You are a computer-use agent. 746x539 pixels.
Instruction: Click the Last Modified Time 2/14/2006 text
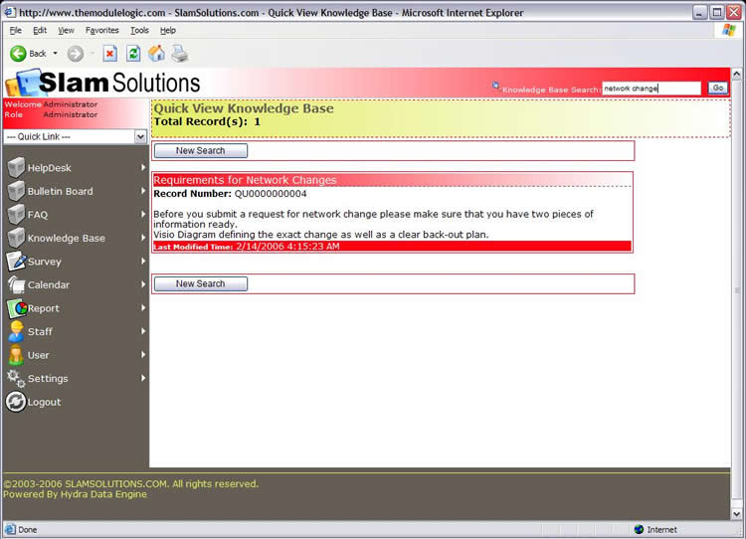(x=247, y=247)
